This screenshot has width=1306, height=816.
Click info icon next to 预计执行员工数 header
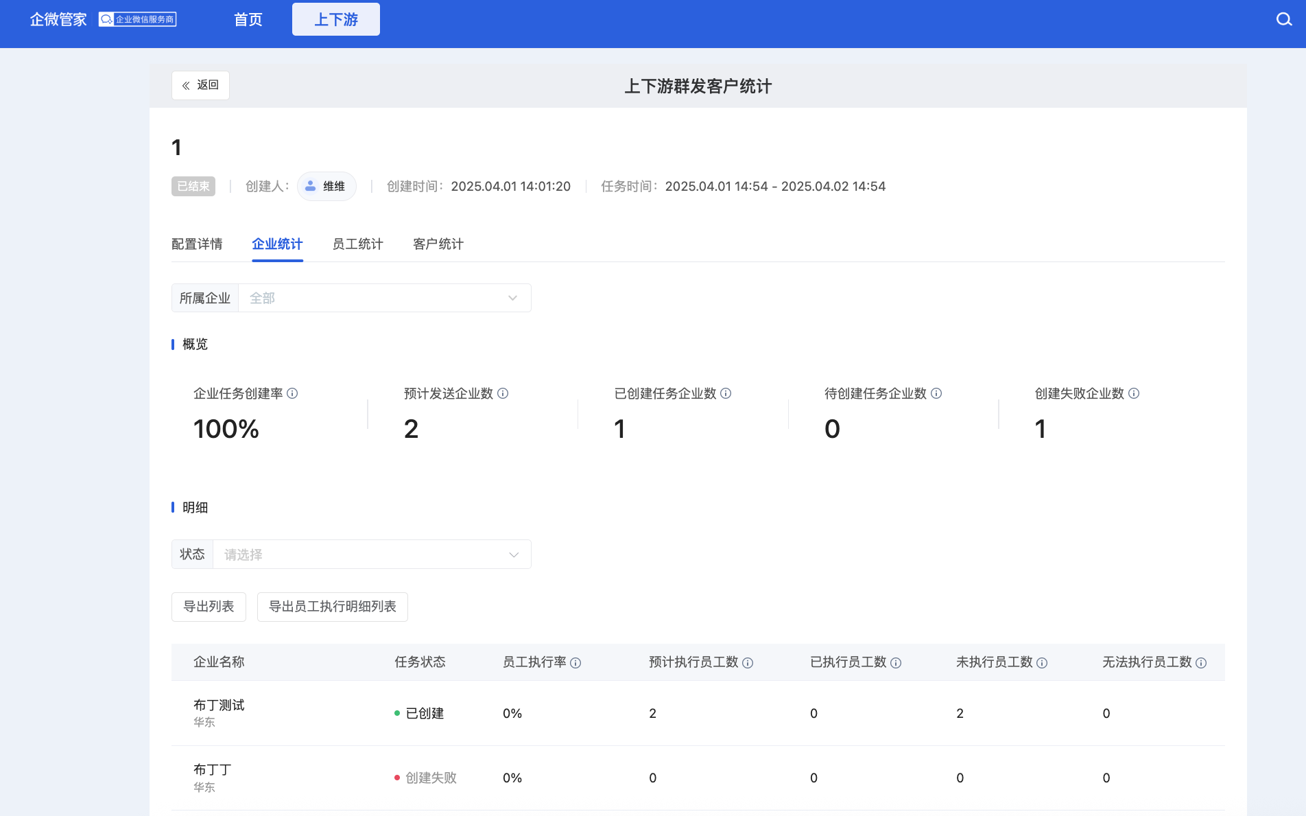pos(748,663)
